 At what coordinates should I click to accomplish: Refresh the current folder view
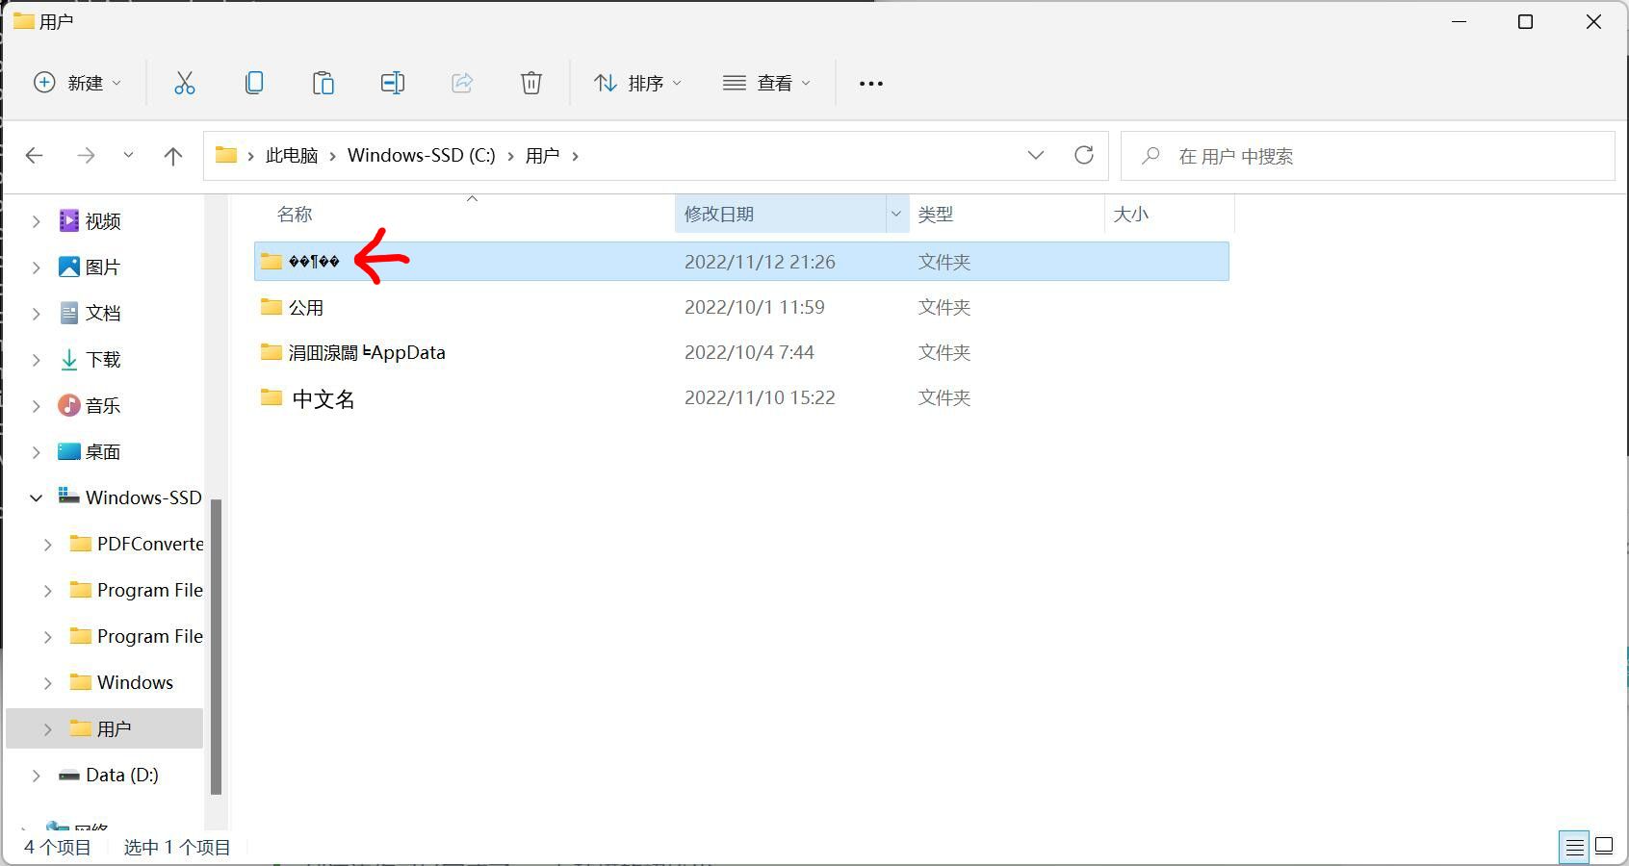1084,156
